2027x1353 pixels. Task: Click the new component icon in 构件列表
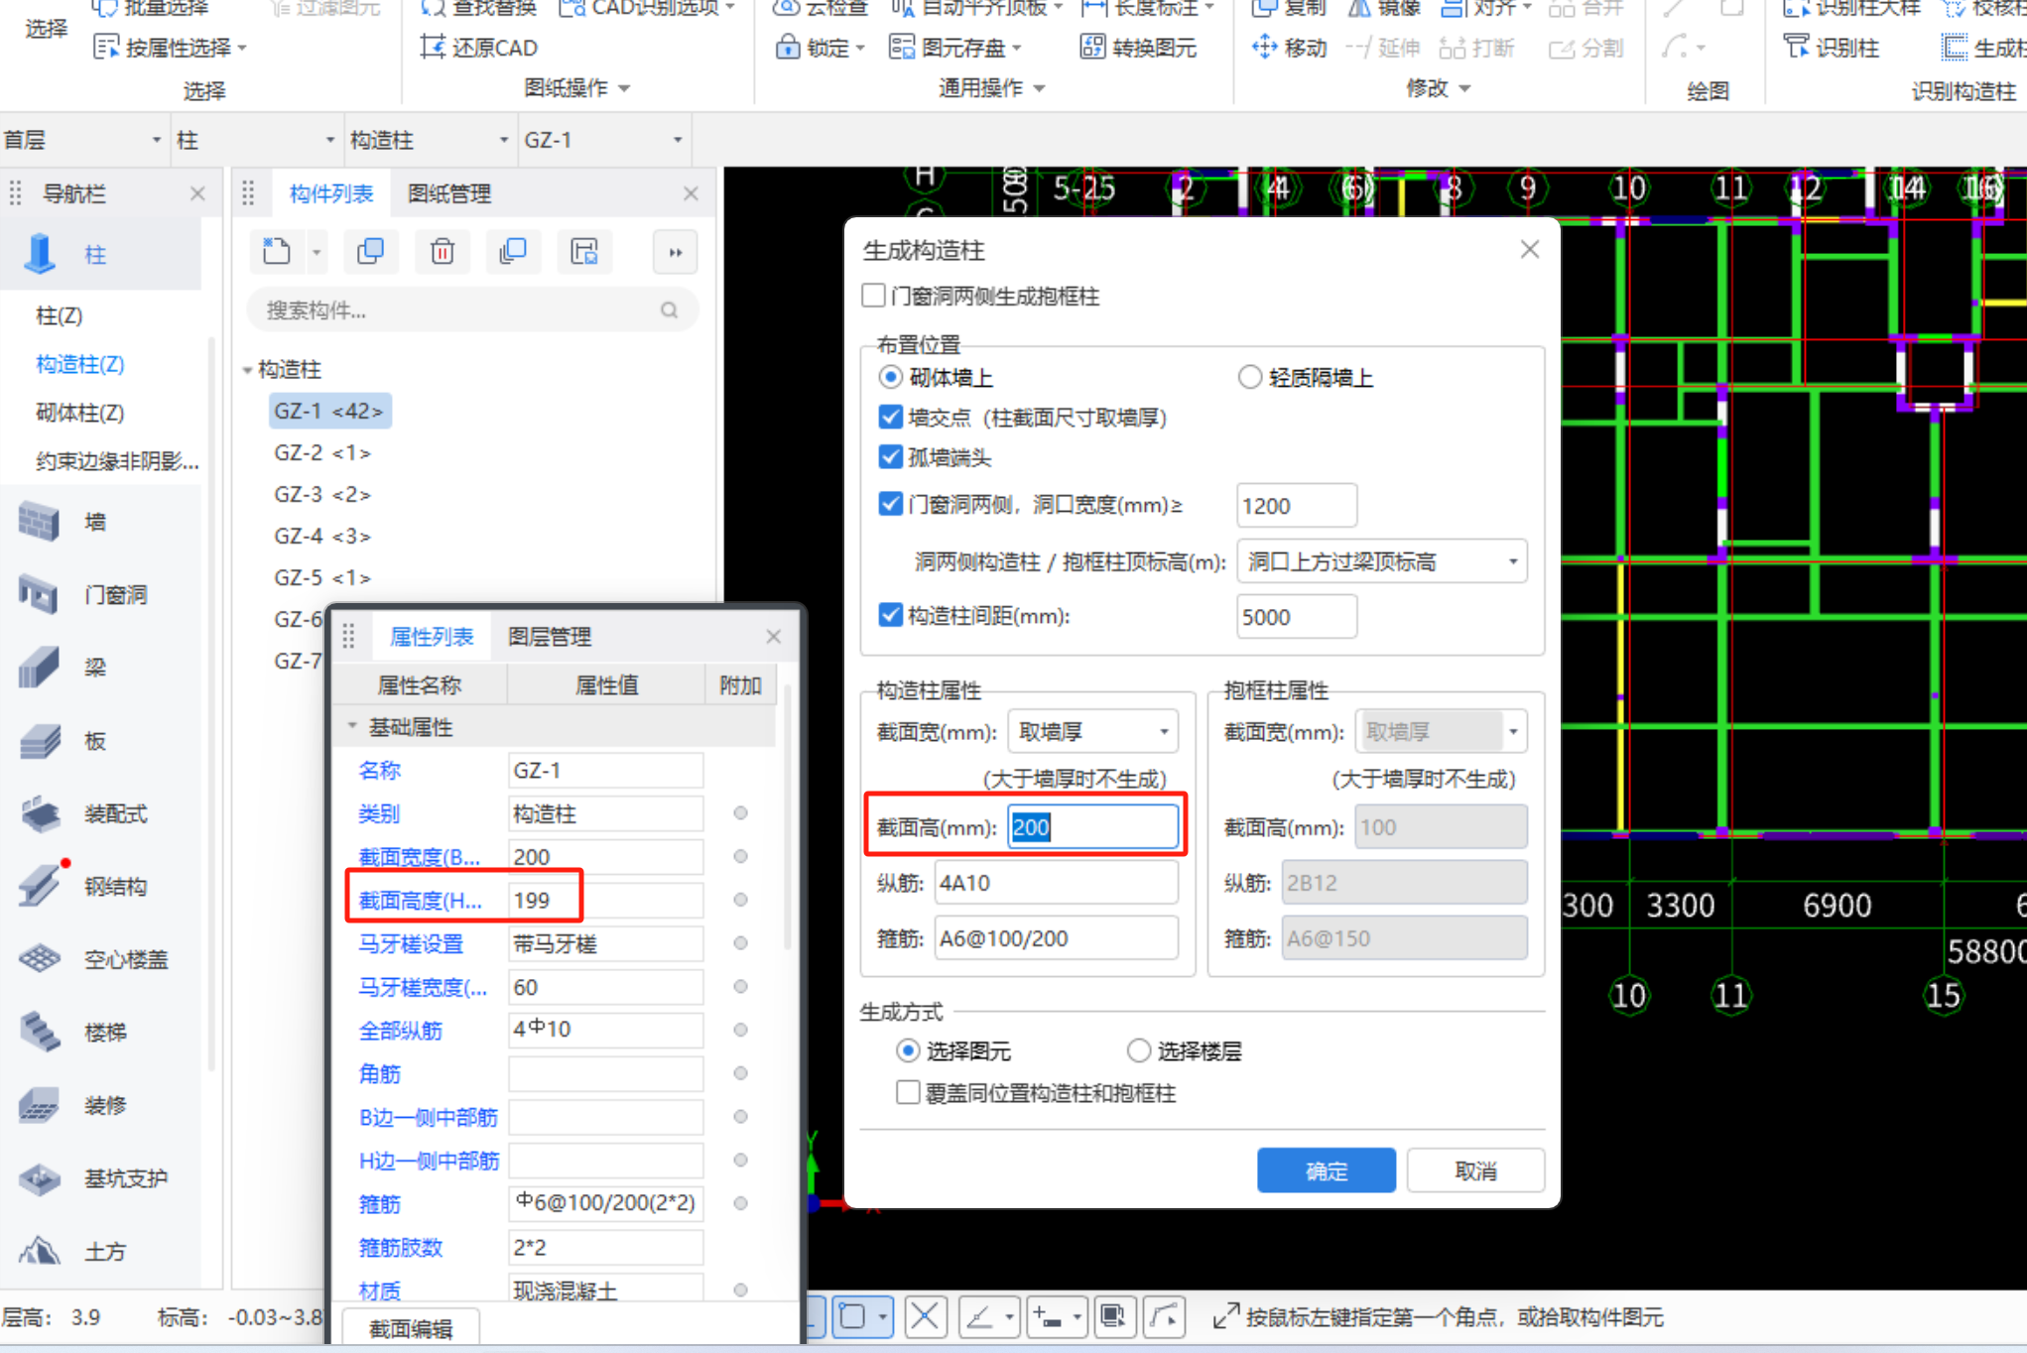pos(277,252)
